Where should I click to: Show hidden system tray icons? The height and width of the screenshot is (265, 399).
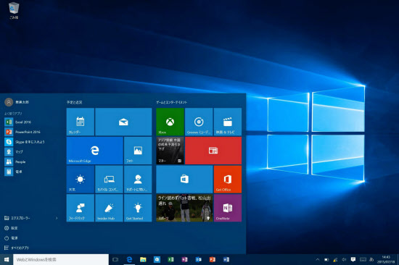point(318,259)
